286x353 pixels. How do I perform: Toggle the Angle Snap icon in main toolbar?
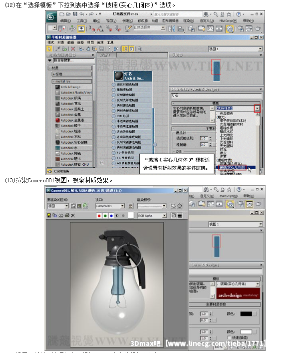(100, 29)
